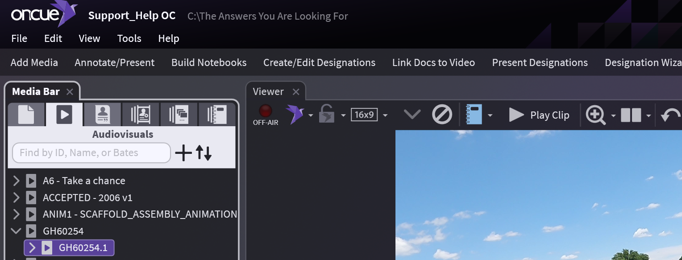Screen dimensions: 682x260
Task: Open the Notebooks tab icon in Media Bar
Action: coord(217,115)
